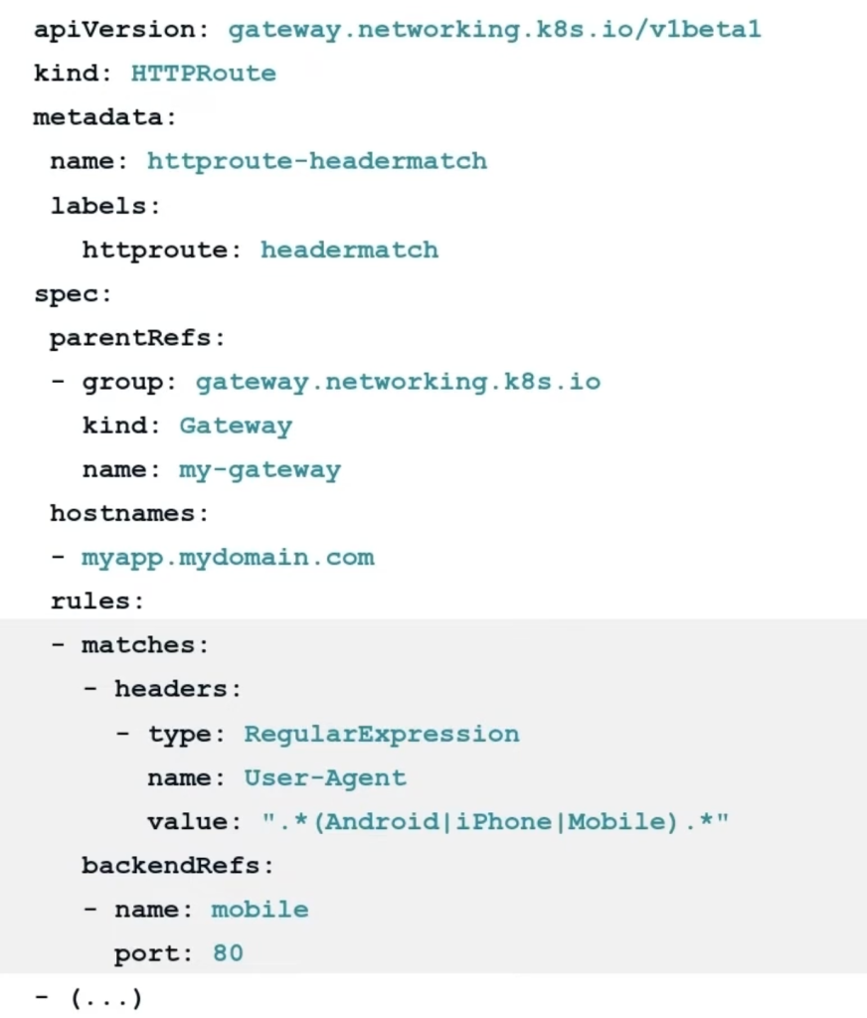
Task: Select the my-gateway name value
Action: coord(260,470)
